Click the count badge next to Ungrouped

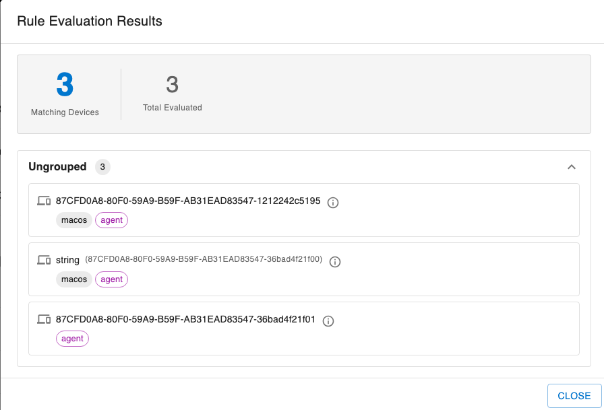(x=102, y=167)
